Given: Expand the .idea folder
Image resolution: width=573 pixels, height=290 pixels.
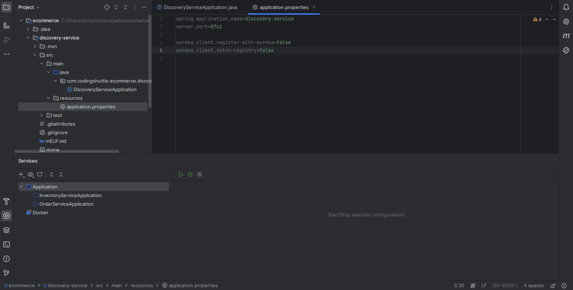Looking at the screenshot, I should click(28, 29).
